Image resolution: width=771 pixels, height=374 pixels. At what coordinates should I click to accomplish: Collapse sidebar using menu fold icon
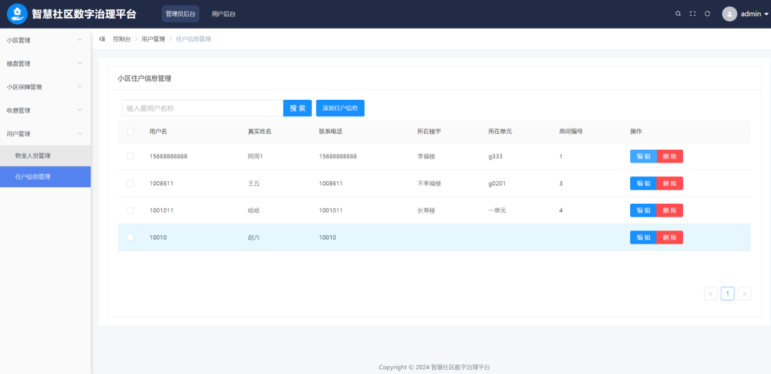102,39
